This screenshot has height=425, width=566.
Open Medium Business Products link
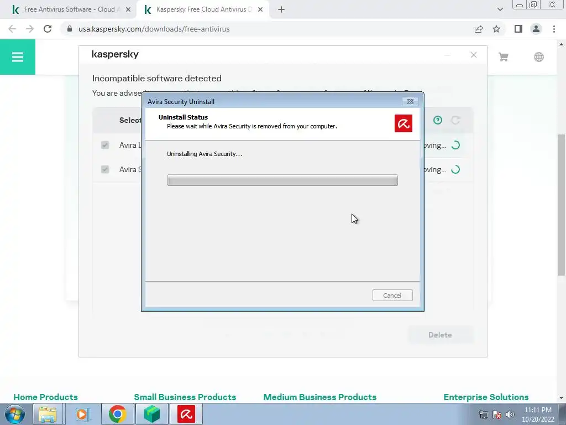[320, 397]
